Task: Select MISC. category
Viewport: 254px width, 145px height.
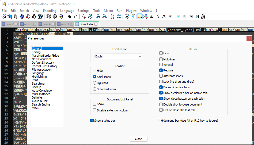Action: pos(36,108)
